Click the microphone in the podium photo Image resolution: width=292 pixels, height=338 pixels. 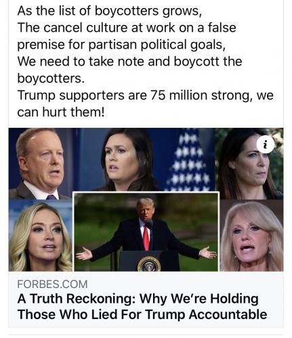(x=149, y=223)
